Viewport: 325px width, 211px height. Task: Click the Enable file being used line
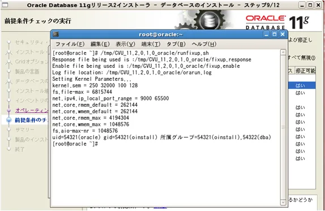click(x=146, y=66)
